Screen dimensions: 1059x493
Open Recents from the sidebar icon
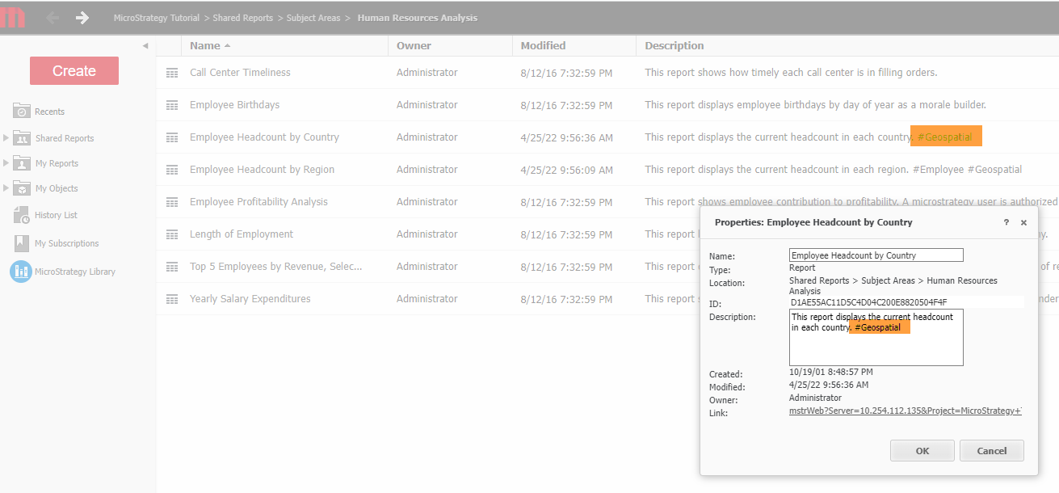(x=20, y=111)
